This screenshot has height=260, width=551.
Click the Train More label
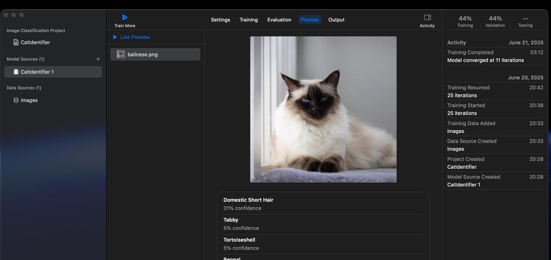pyautogui.click(x=125, y=26)
